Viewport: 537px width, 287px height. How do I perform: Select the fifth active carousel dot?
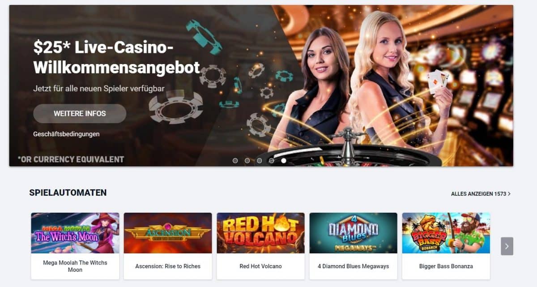click(x=284, y=160)
